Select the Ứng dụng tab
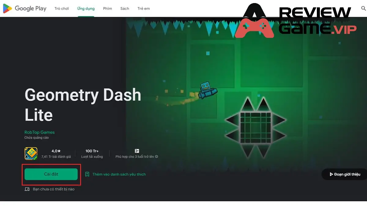This screenshot has height=206, width=367. click(x=86, y=9)
